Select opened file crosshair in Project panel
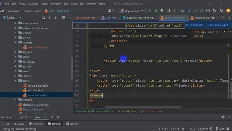This screenshot has width=232, height=131. pos(43,17)
